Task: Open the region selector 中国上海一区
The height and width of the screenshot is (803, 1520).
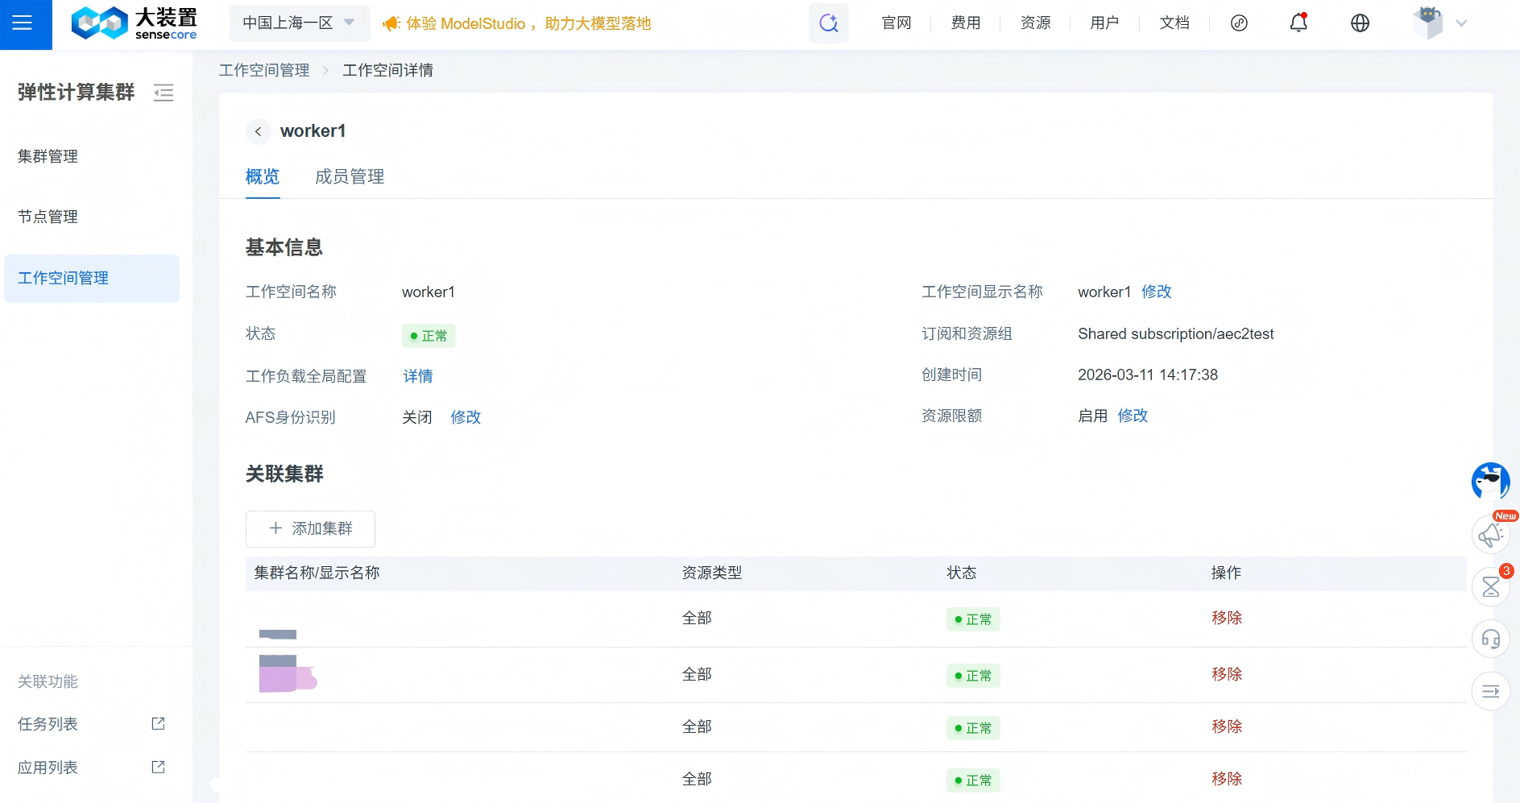Action: click(x=299, y=23)
